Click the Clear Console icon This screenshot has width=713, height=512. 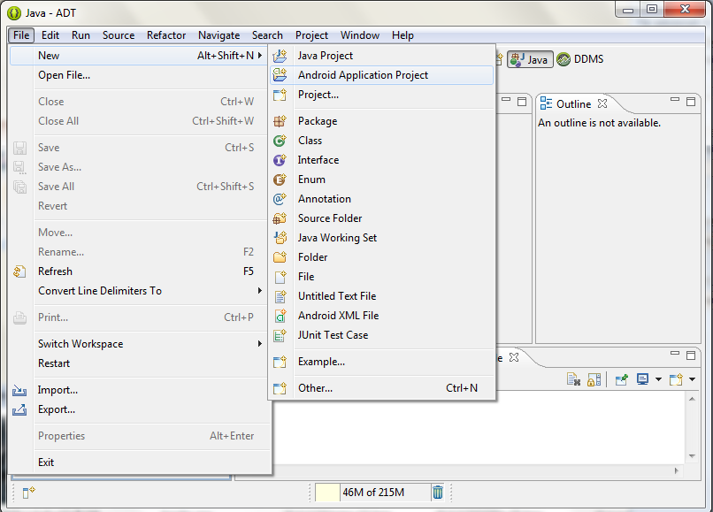(x=573, y=379)
